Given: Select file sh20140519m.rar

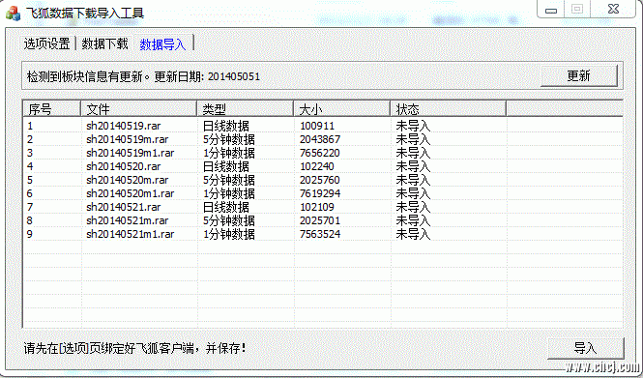Looking at the screenshot, I should click(x=127, y=139).
